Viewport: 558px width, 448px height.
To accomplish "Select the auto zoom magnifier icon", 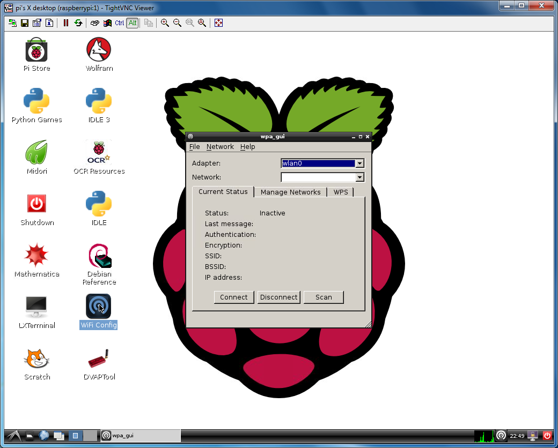I will 202,23.
